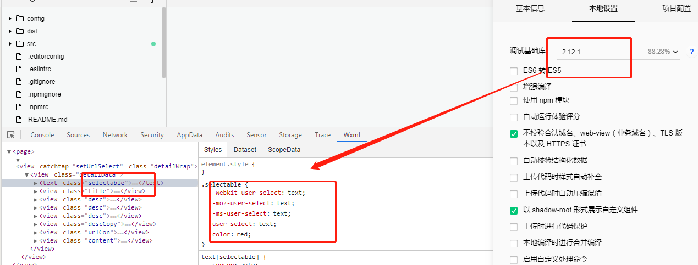Screen dimensions: 698x265
Task: Enable the ES6 转 ES5 checkbox
Action: pyautogui.click(x=514, y=71)
